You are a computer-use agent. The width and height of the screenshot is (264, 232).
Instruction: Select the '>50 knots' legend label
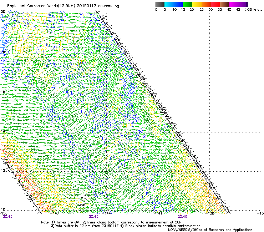254,10
